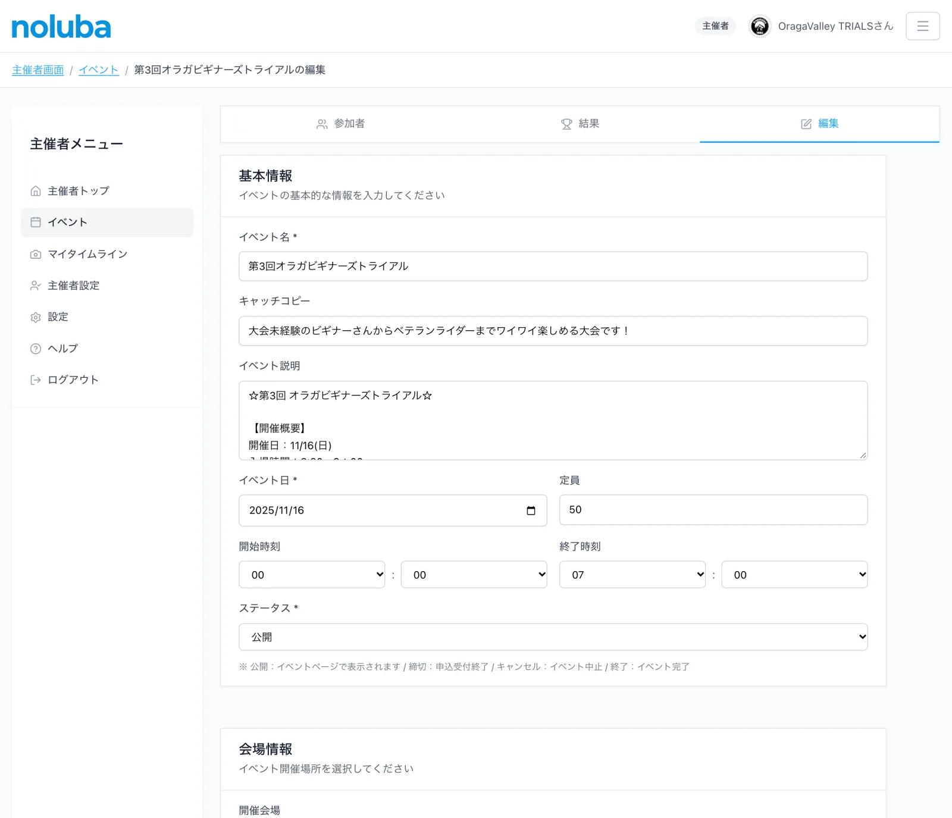Switch to the 結果 tab
The height and width of the screenshot is (818, 952).
580,124
